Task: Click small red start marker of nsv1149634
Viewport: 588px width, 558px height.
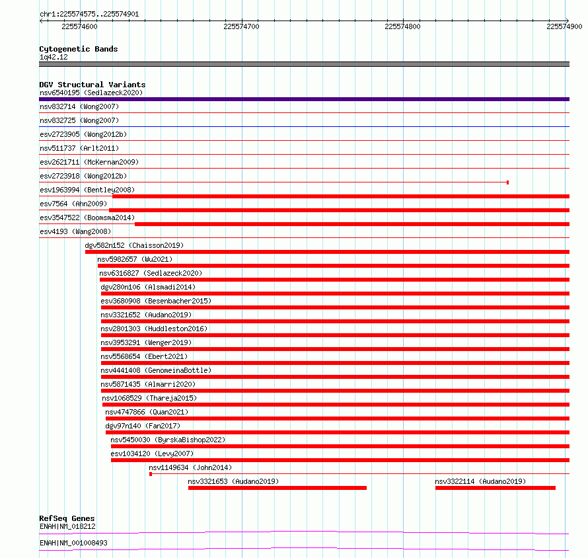Action: 151,474
